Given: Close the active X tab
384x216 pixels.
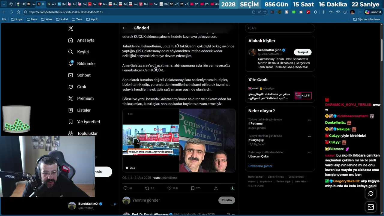Looking at the screenshot, I should pos(43,4).
